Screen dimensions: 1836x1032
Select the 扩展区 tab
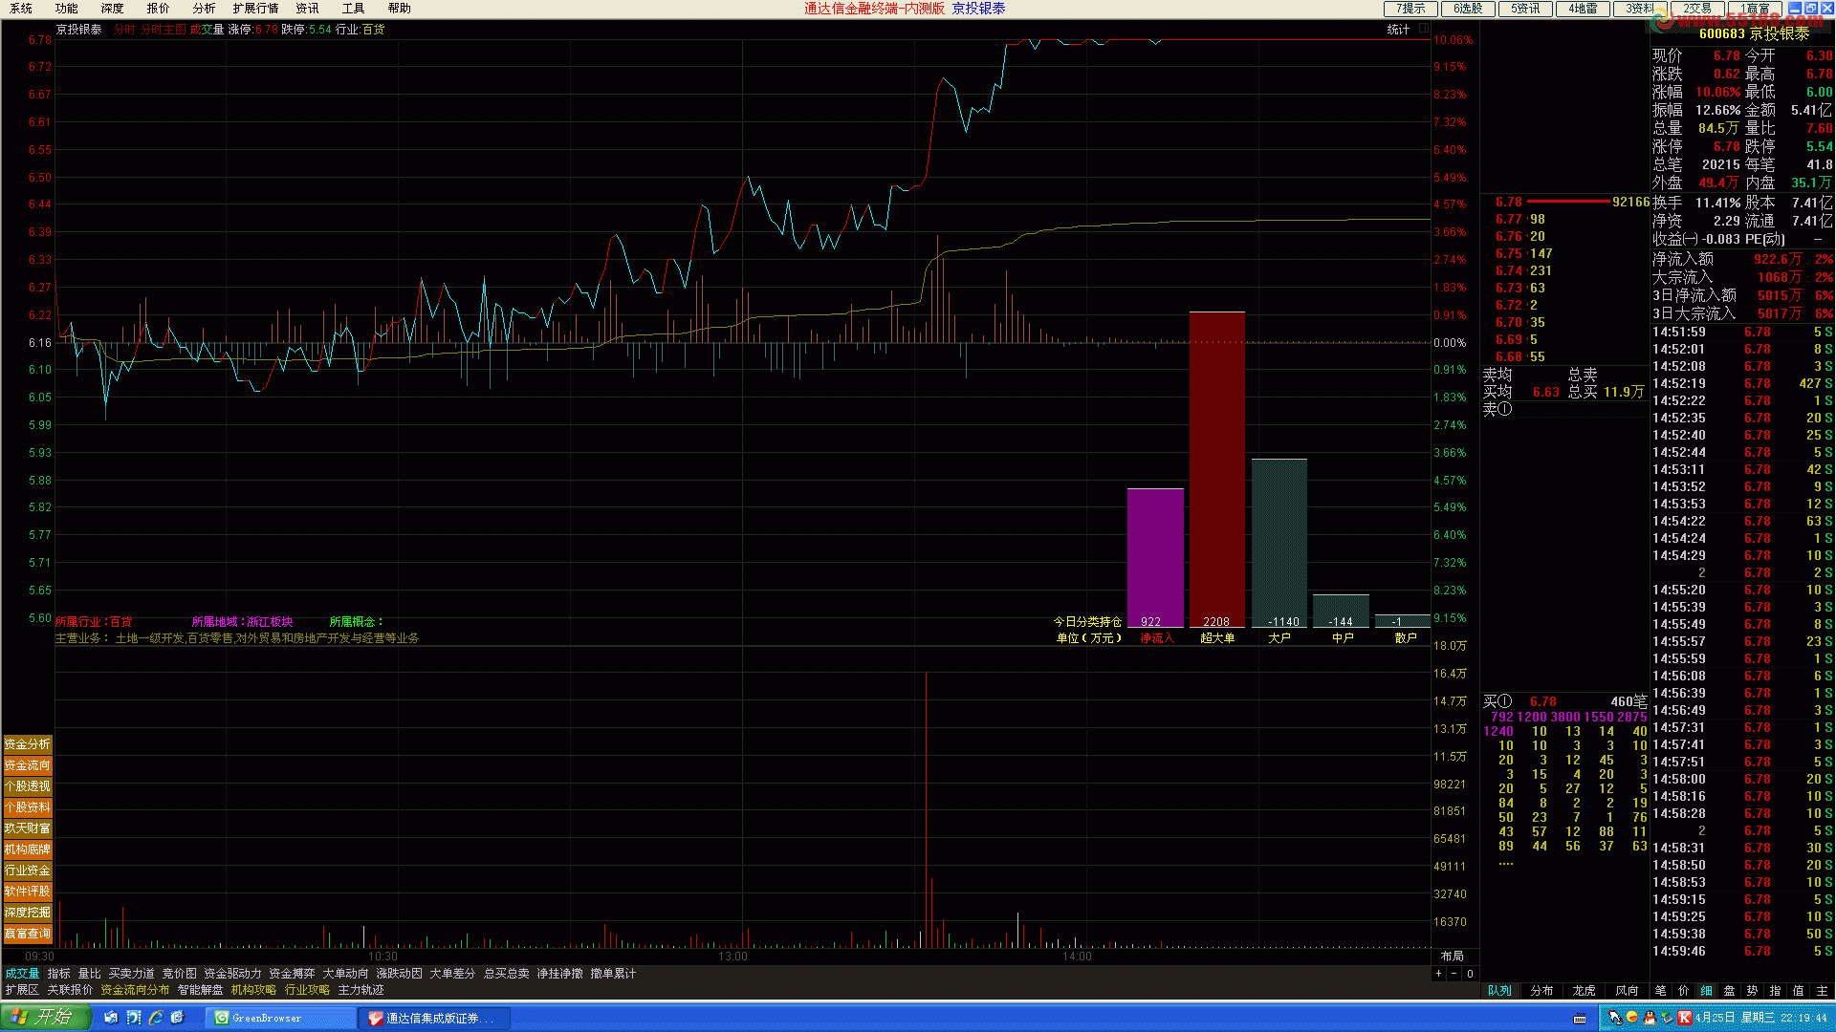point(22,990)
